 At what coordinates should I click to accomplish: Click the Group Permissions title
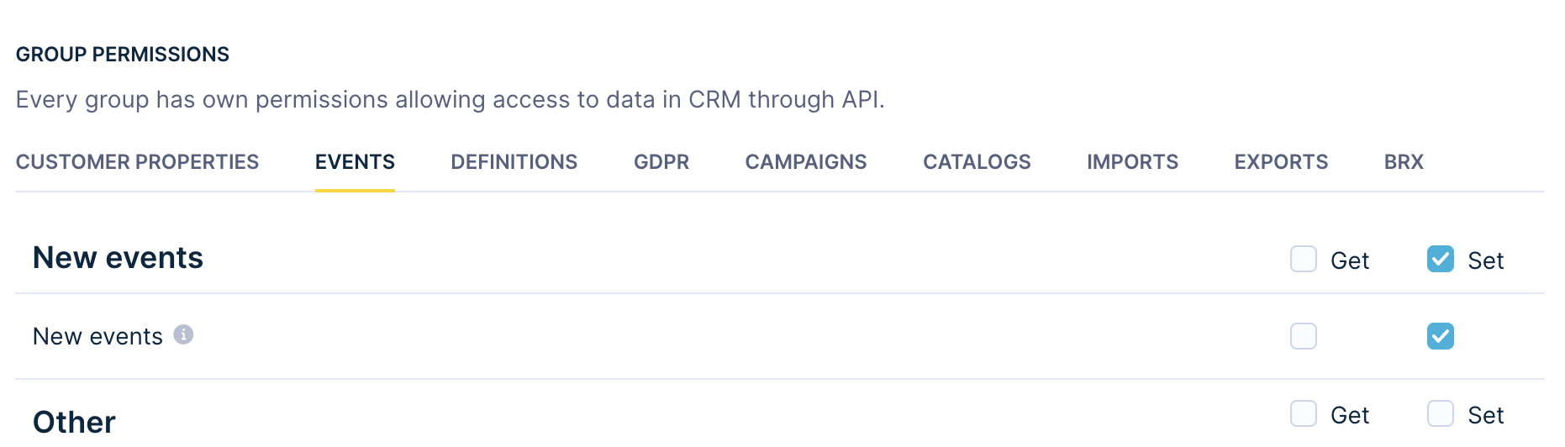[123, 55]
